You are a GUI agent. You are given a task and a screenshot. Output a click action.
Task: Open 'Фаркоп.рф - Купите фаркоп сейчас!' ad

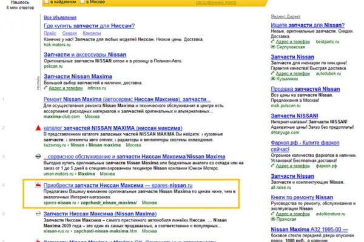click(x=305, y=146)
